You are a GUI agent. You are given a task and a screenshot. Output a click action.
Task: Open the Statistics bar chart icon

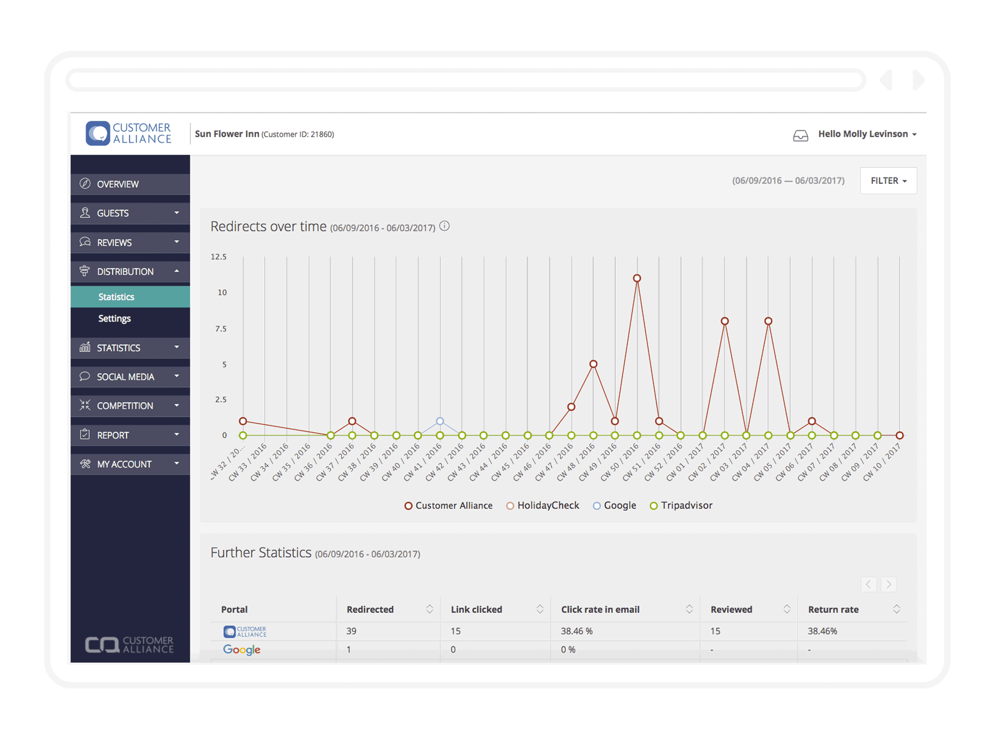[x=84, y=348]
